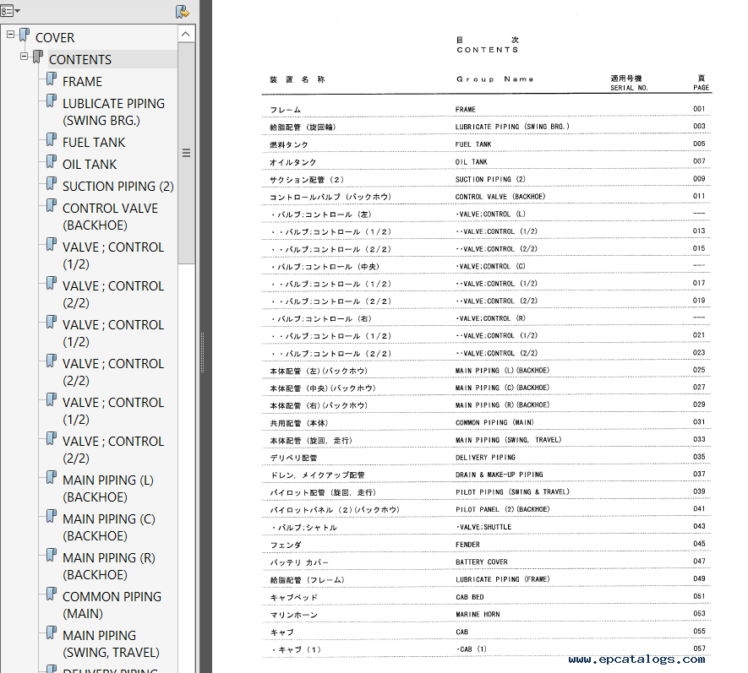Open the FUEL TANK bookmark

point(94,143)
